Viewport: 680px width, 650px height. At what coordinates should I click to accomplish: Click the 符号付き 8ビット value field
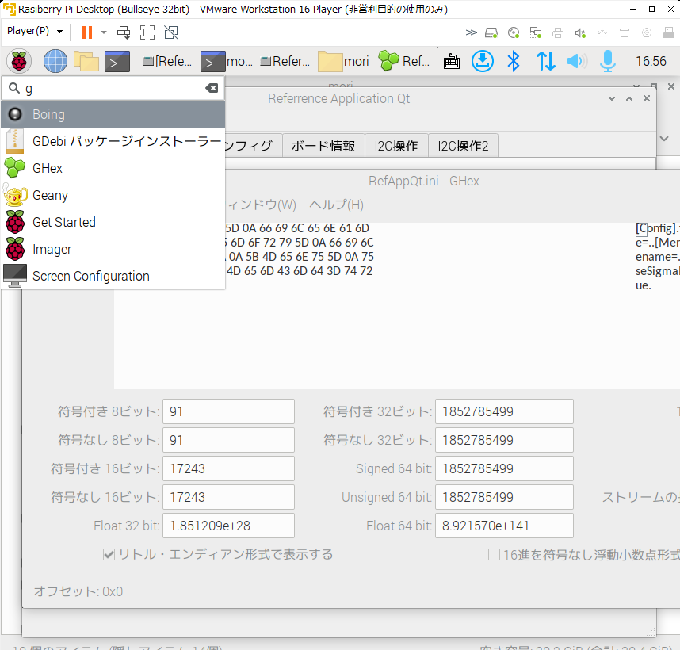[228, 411]
